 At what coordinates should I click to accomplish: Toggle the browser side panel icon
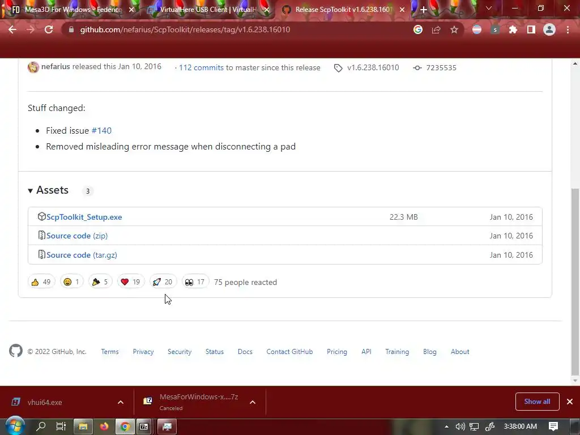(x=531, y=29)
